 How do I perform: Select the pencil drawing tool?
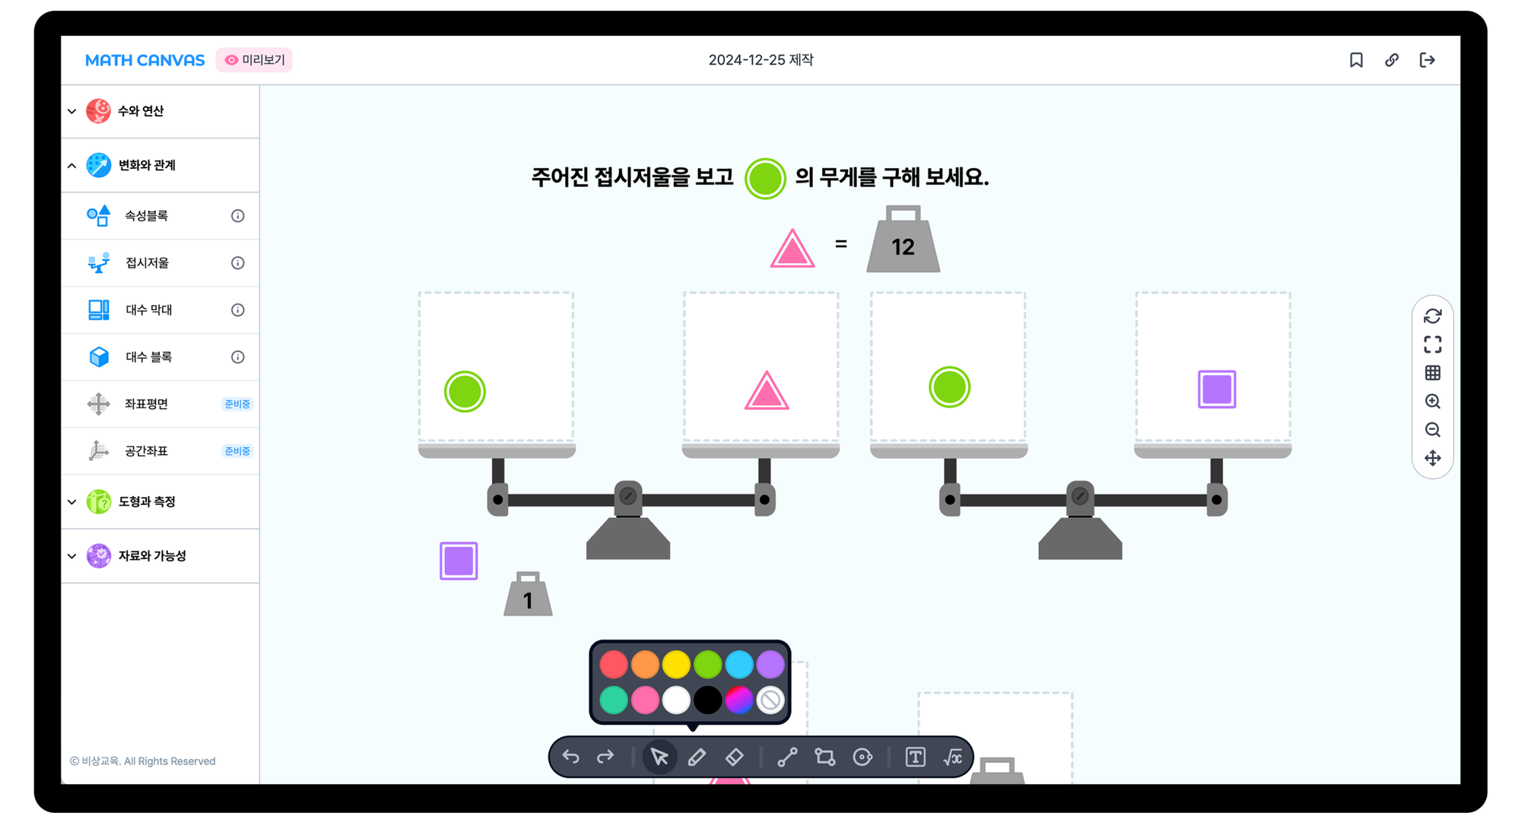[x=697, y=757]
